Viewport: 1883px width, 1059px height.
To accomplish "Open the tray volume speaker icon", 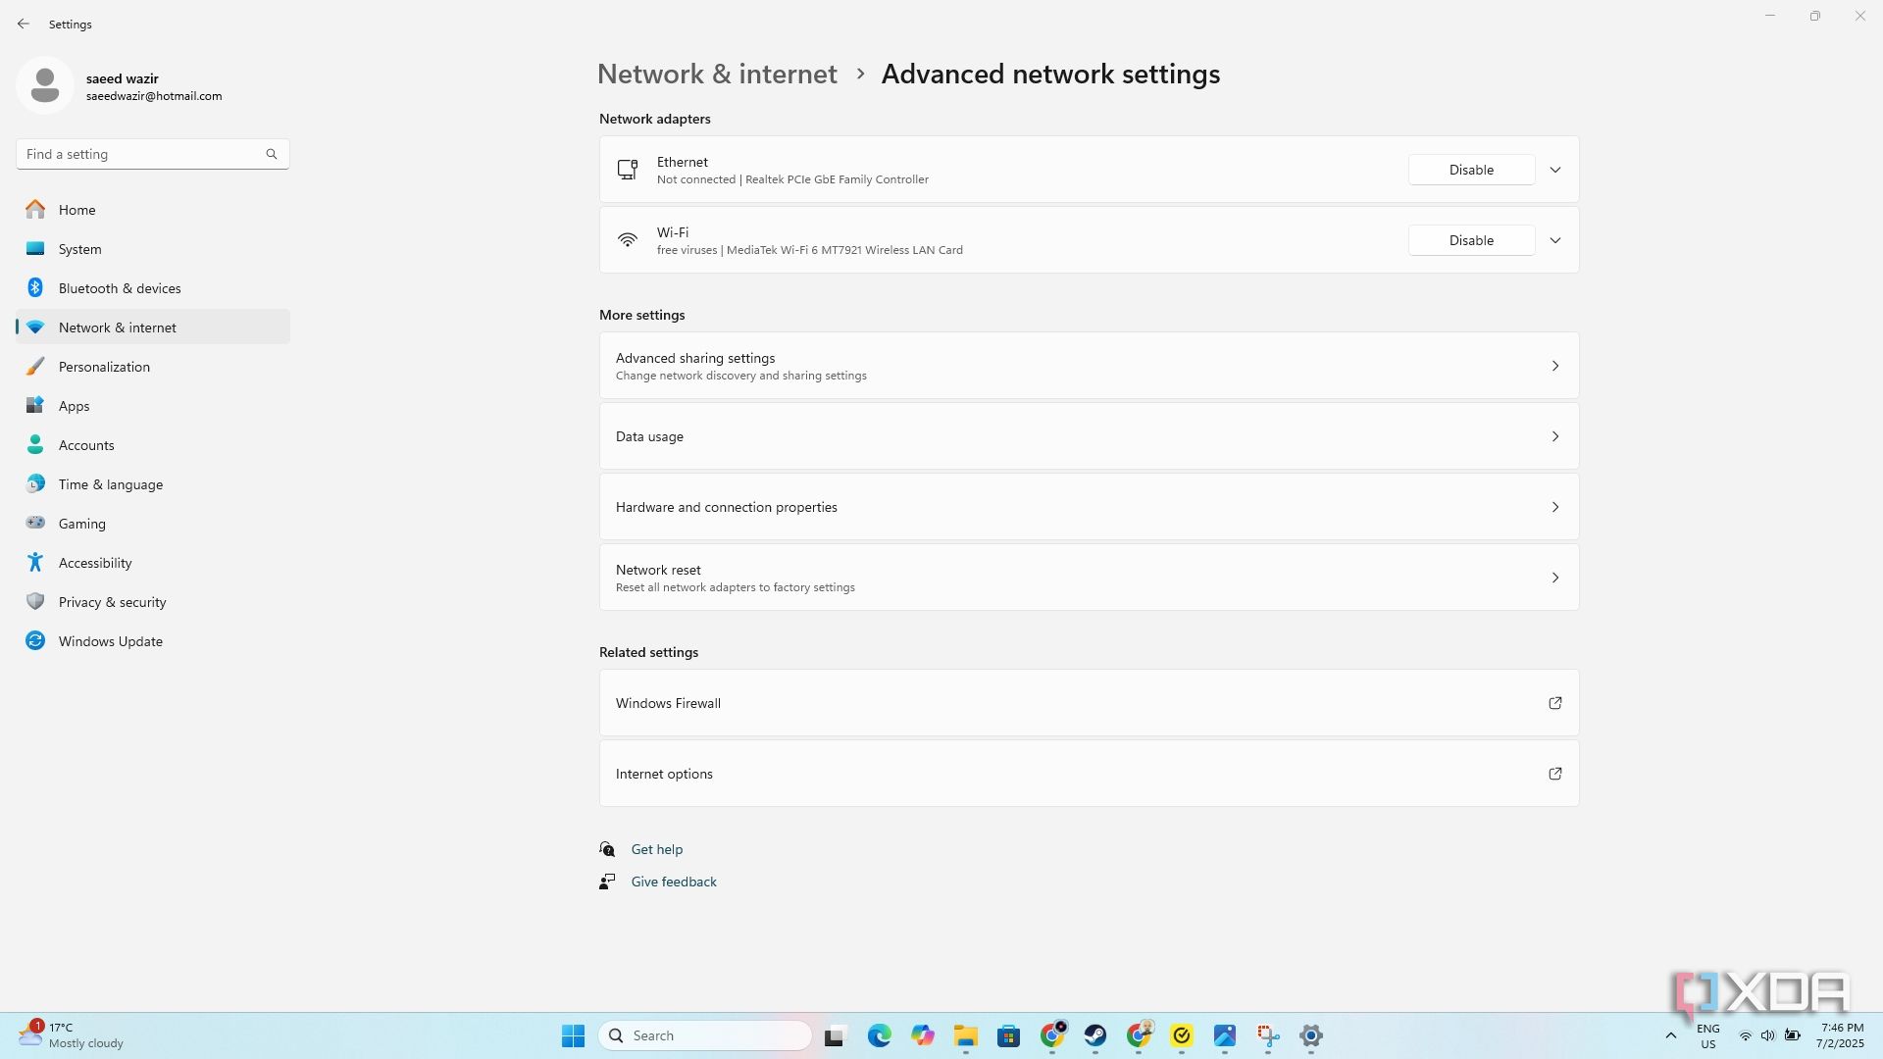I will [1767, 1035].
